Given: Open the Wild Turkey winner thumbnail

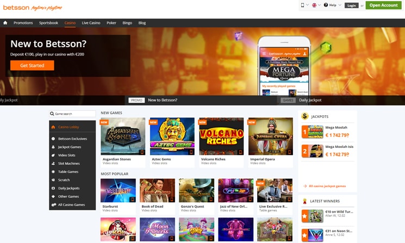Looking at the screenshot, I should [313, 216].
